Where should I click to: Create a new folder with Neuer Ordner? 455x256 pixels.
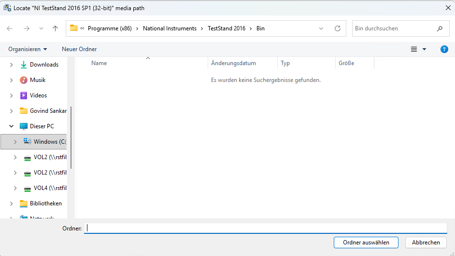79,49
